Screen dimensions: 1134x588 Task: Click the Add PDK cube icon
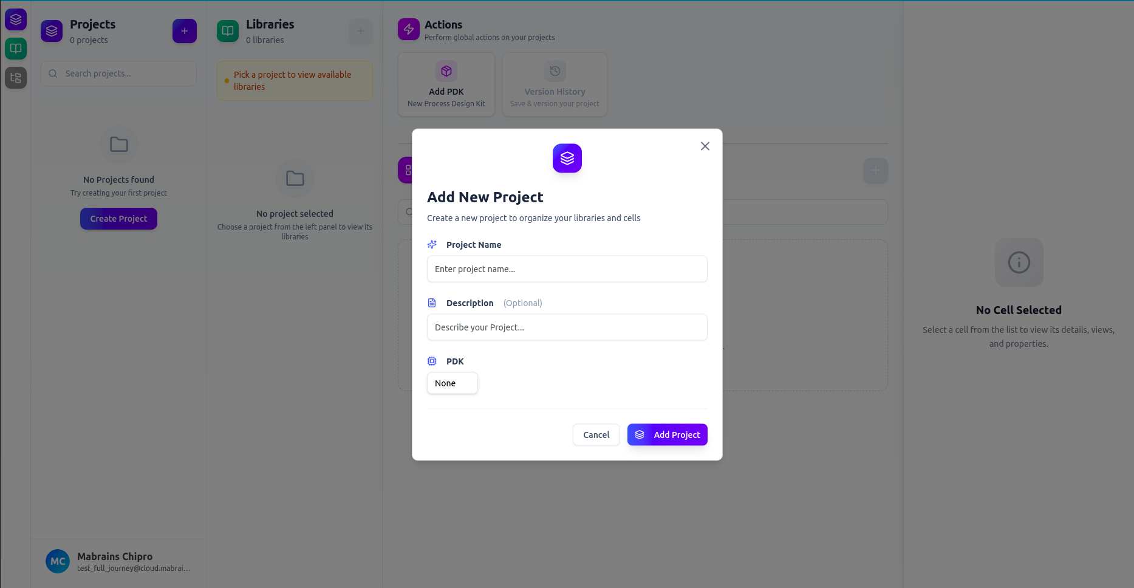pyautogui.click(x=446, y=70)
